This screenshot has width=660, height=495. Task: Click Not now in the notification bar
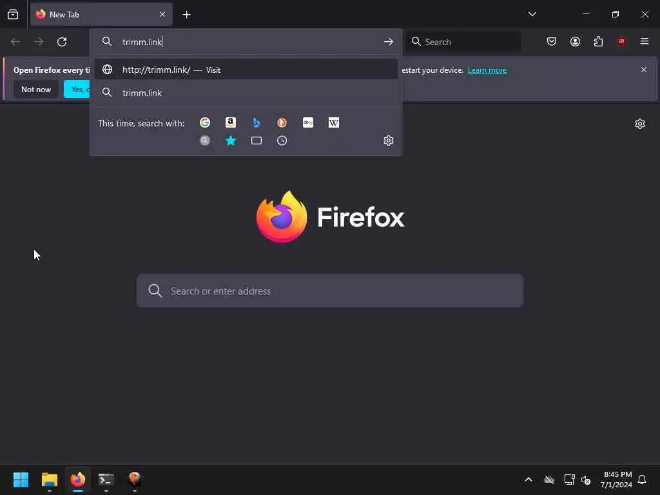pyautogui.click(x=36, y=90)
